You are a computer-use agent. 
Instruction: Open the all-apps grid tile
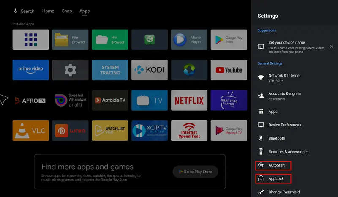click(x=30, y=40)
